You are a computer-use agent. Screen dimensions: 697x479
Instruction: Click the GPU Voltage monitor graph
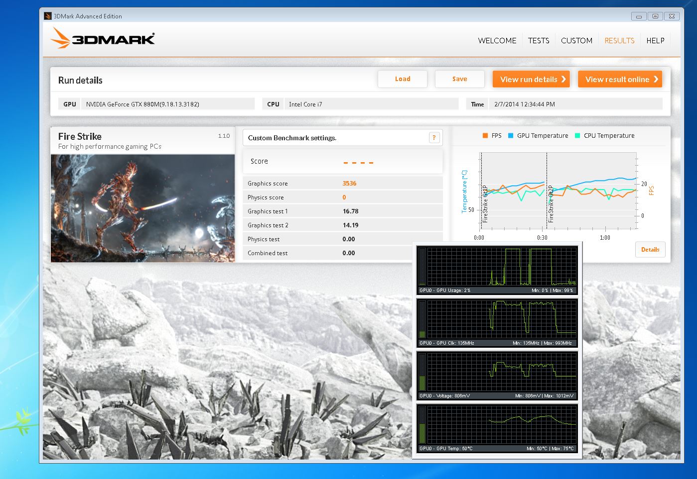coord(497,376)
